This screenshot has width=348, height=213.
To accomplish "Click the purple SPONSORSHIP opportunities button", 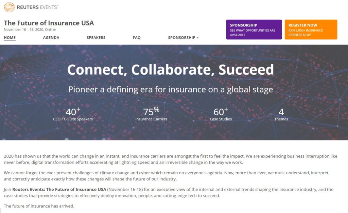I will click(x=254, y=30).
